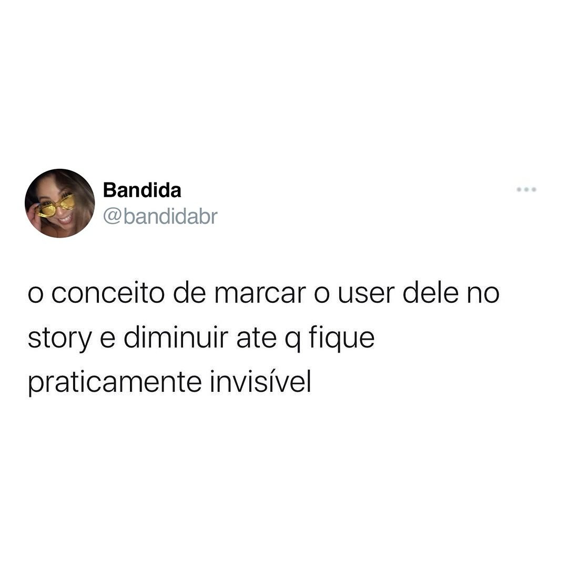
Task: Click the word "ate" in the tweet
Action: tap(257, 339)
